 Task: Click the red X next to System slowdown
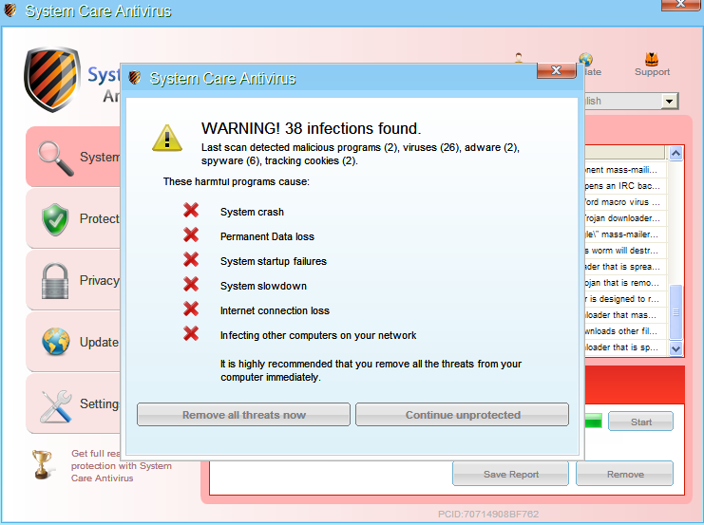[x=191, y=284]
